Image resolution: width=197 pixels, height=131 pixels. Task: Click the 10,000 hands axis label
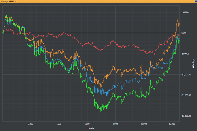(144, 124)
